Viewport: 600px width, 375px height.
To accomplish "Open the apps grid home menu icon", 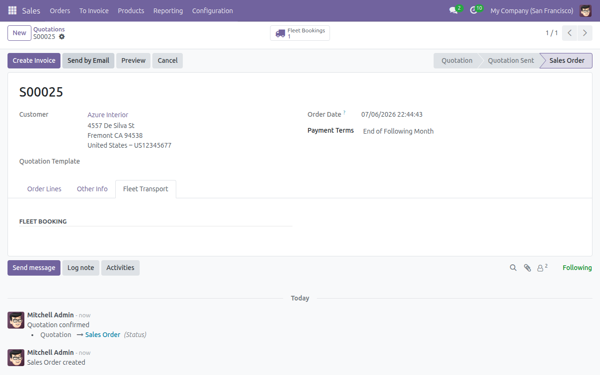I will (x=12, y=10).
